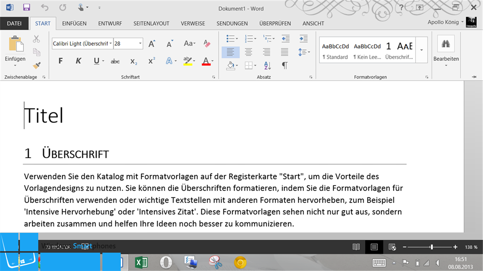Click the Sort A-Z icon
The width and height of the screenshot is (483, 271).
click(x=267, y=65)
